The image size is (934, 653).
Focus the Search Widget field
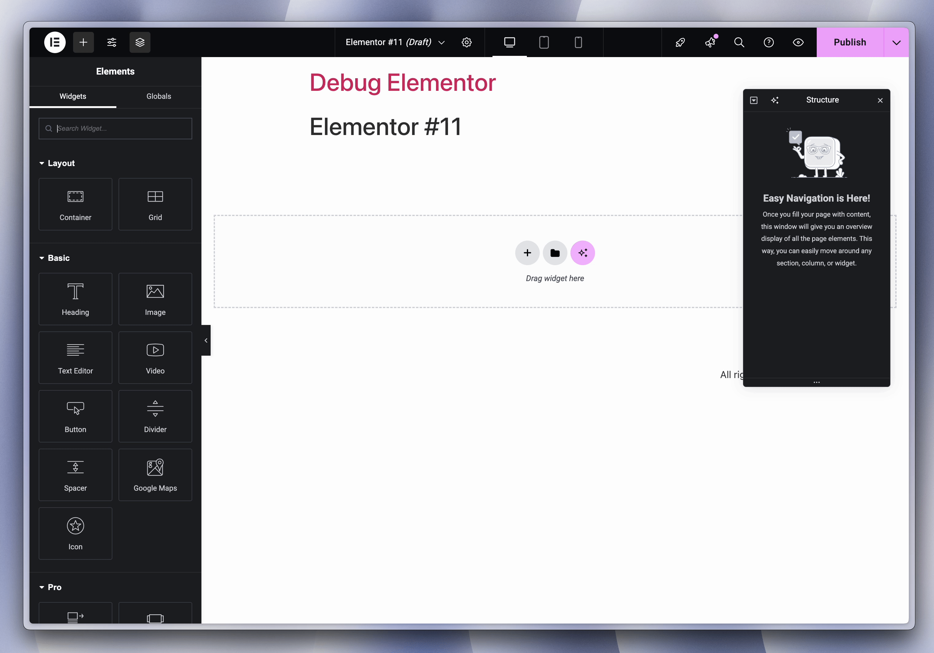tap(115, 129)
